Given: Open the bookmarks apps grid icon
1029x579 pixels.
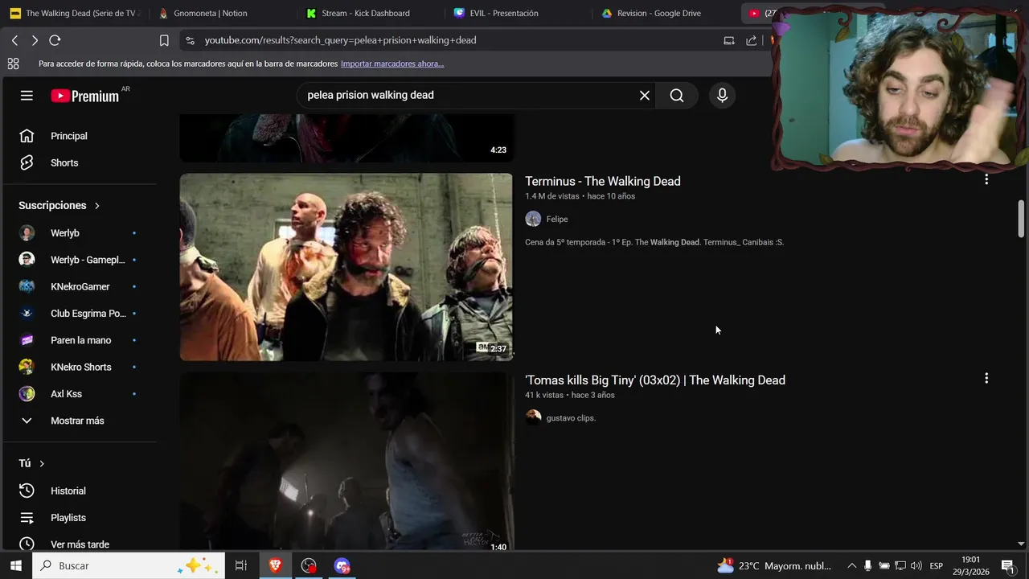Looking at the screenshot, I should [13, 64].
